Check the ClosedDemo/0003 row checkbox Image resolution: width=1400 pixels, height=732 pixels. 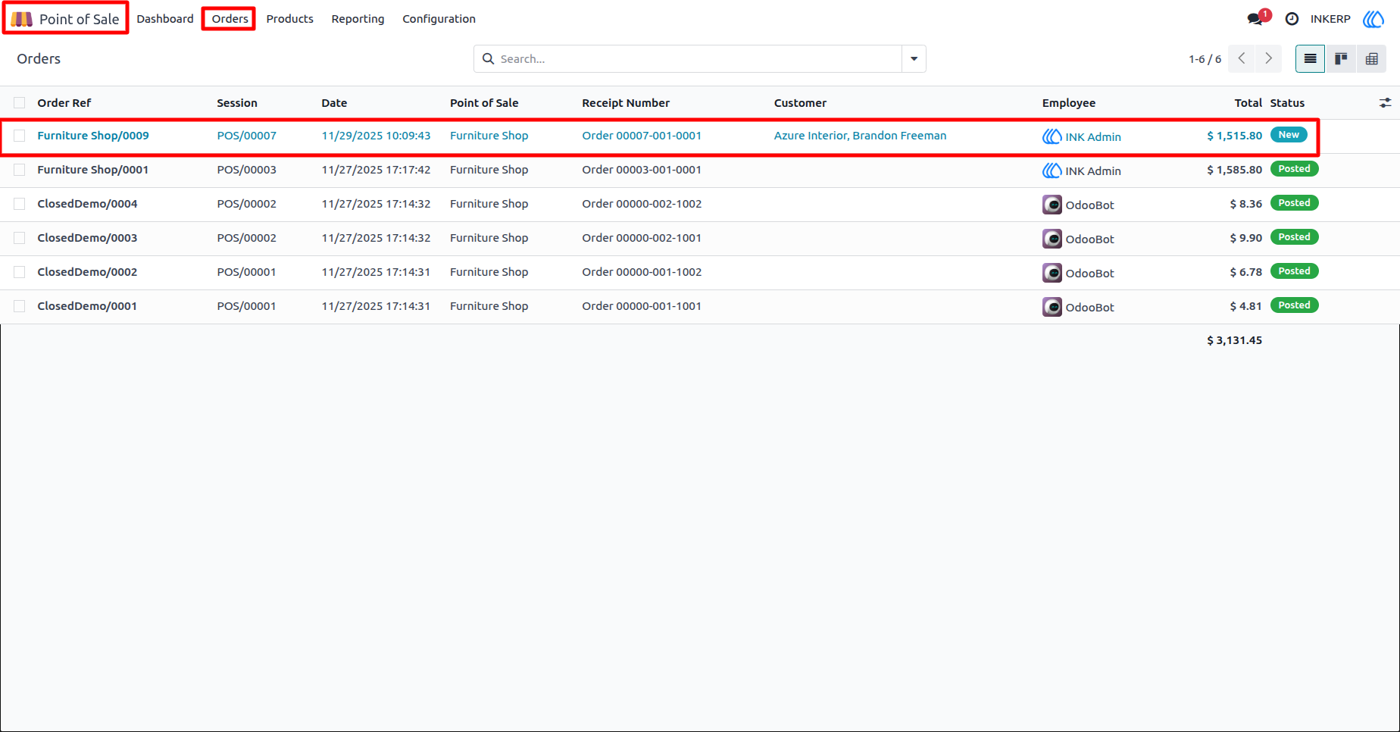pos(20,238)
